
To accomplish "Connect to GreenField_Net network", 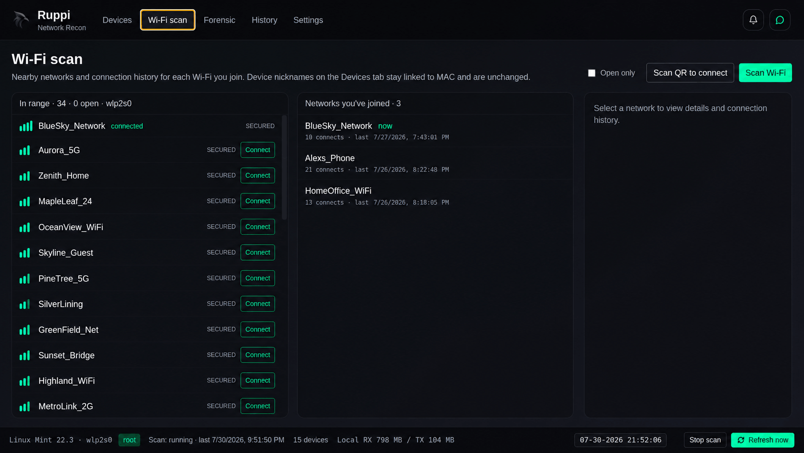I will coord(258,329).
